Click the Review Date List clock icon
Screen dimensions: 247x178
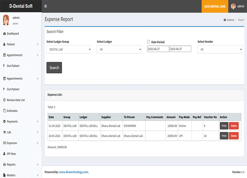[x=4, y=100]
